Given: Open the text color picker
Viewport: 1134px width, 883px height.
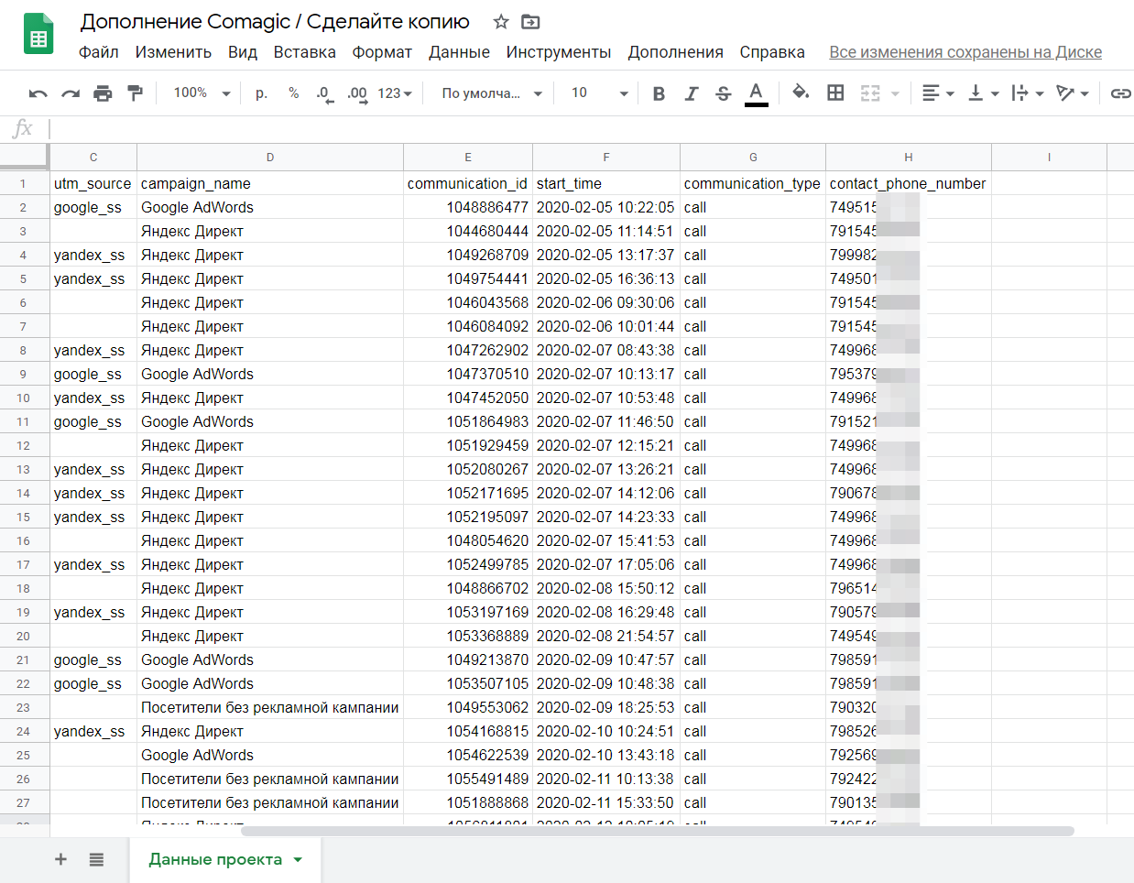Looking at the screenshot, I should (756, 93).
